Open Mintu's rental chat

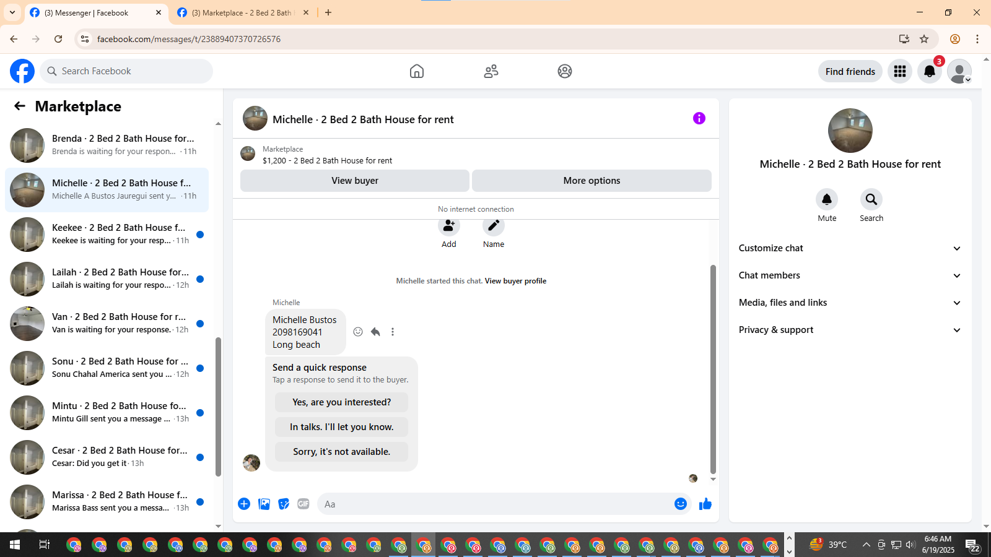point(107,412)
